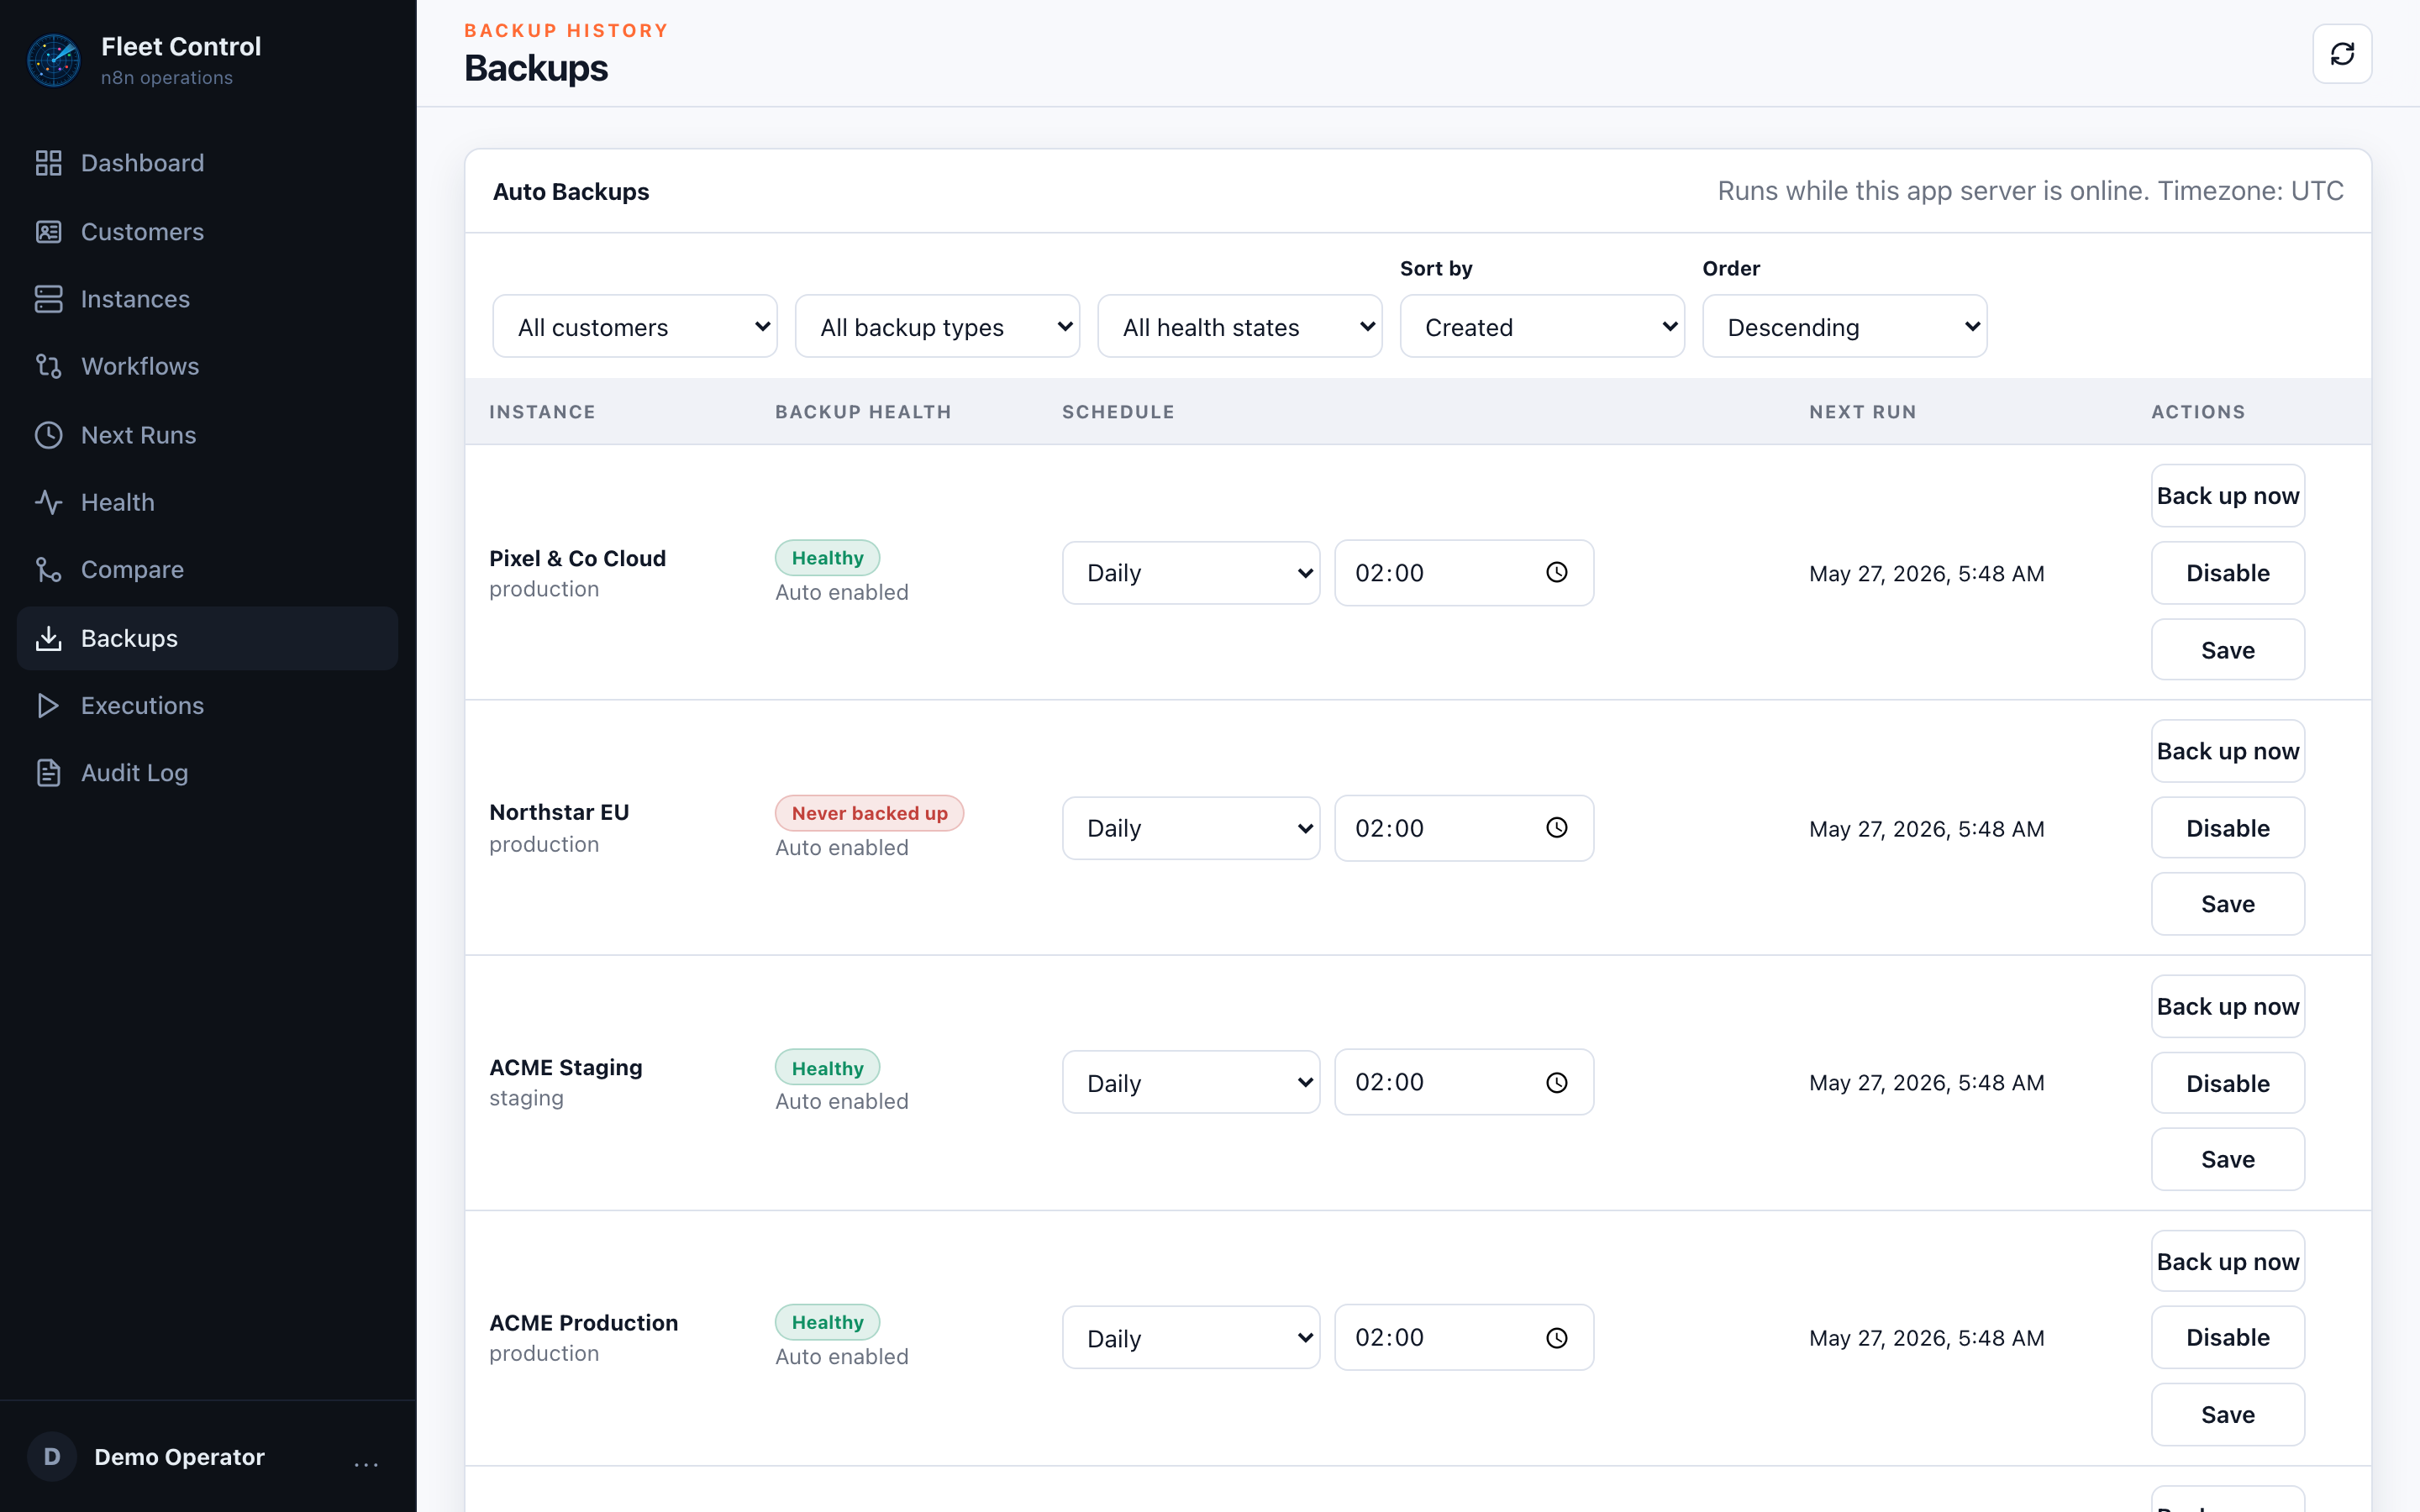2420x1512 pixels.
Task: Open time picker clock for ACME Staging
Action: point(1557,1083)
